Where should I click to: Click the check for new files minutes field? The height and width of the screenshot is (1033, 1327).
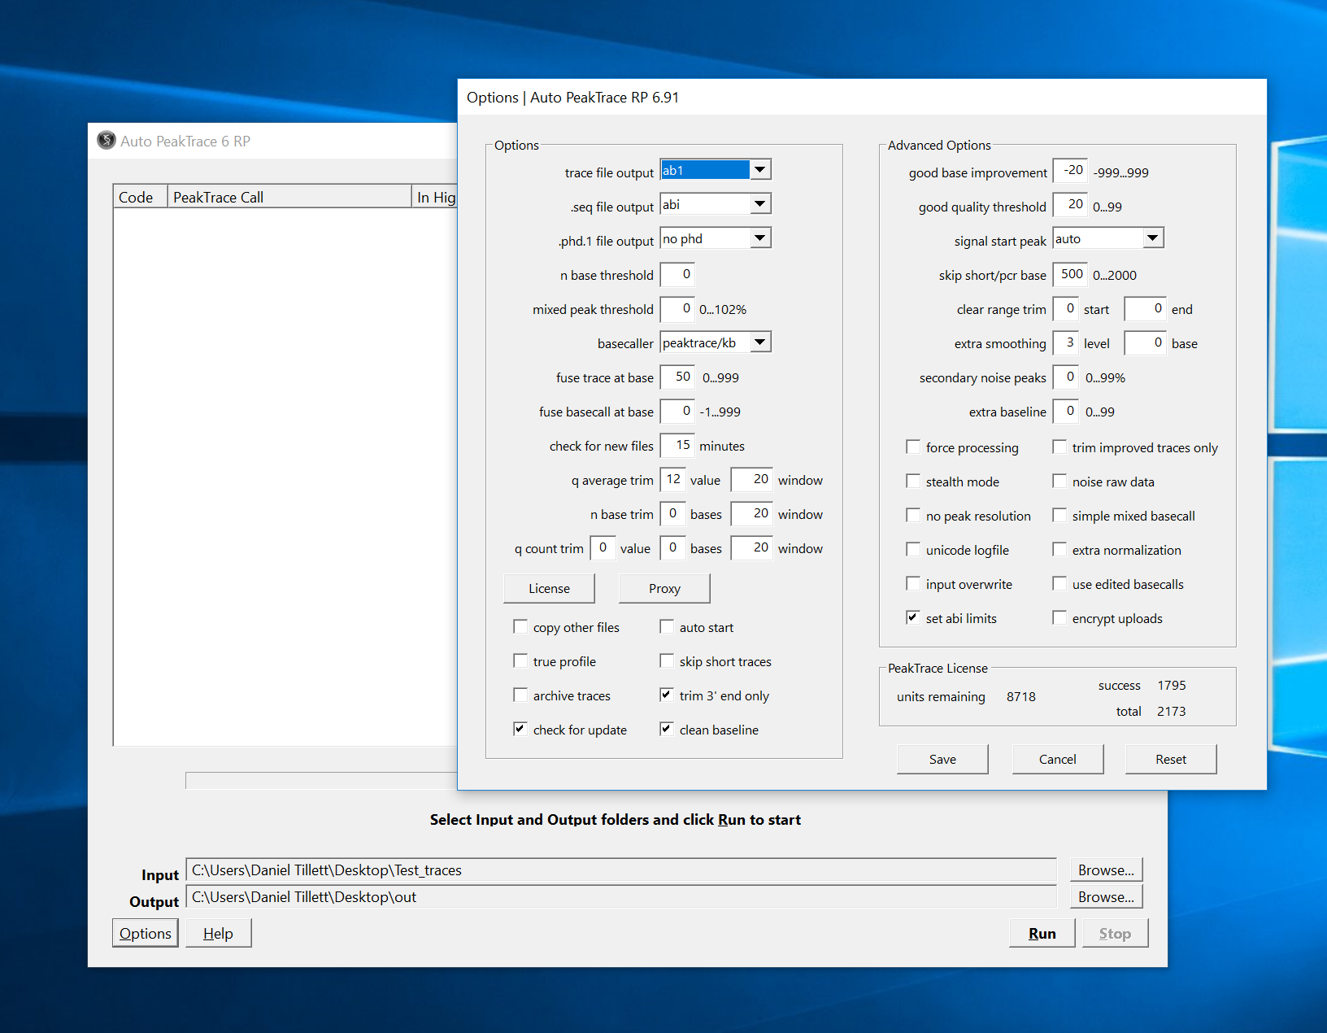point(677,445)
